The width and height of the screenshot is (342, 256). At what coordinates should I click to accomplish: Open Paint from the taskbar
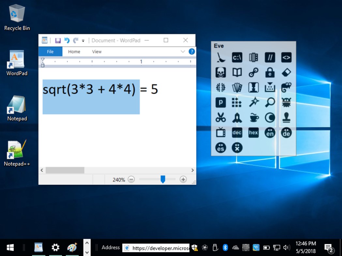tap(72, 248)
